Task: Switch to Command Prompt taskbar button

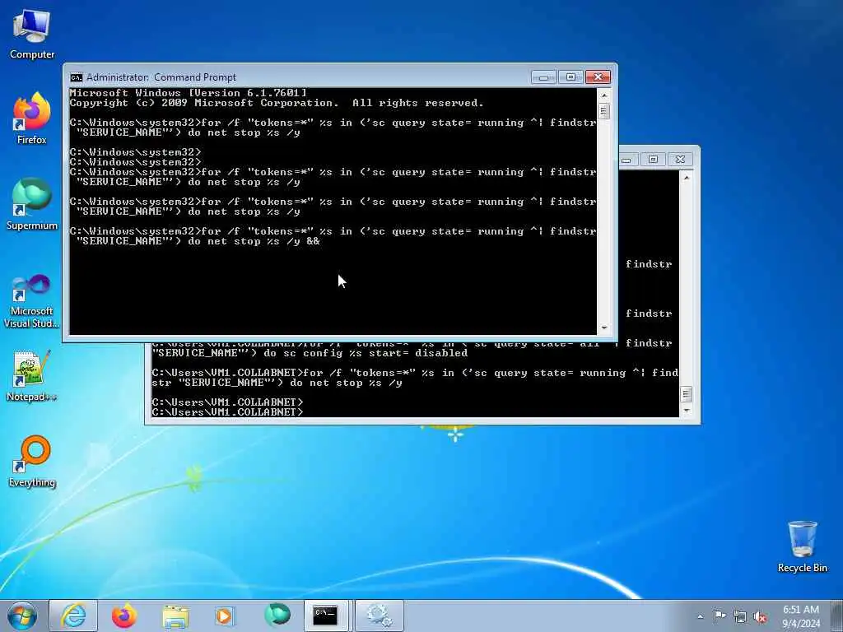Action: point(325,616)
